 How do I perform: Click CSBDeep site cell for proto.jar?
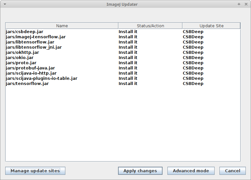click(x=193, y=63)
